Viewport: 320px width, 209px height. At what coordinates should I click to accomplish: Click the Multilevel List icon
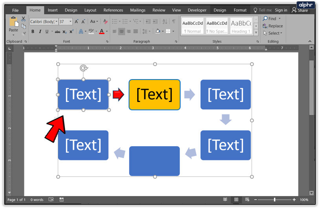pos(135,22)
